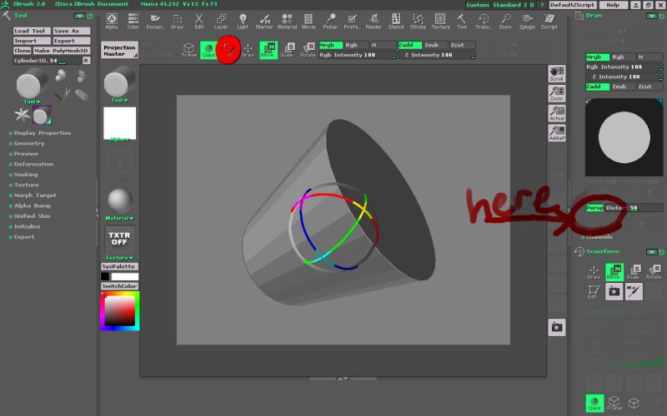Screen dimensions: 667x416
Task: Open Material selector sphere dropdown
Action: [119, 204]
